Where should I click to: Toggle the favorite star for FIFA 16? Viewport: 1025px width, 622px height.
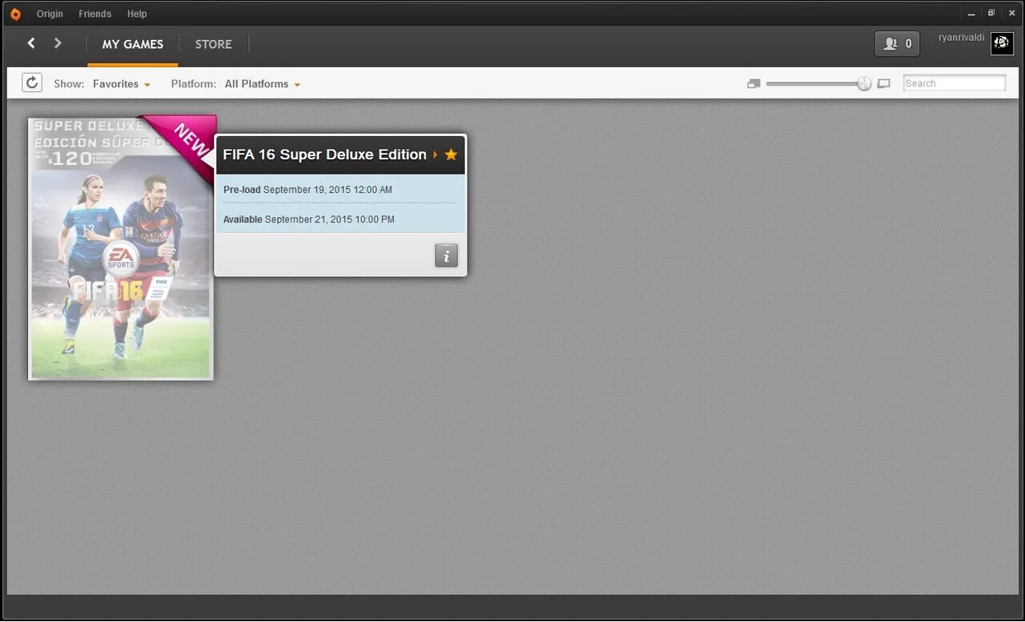click(x=451, y=154)
